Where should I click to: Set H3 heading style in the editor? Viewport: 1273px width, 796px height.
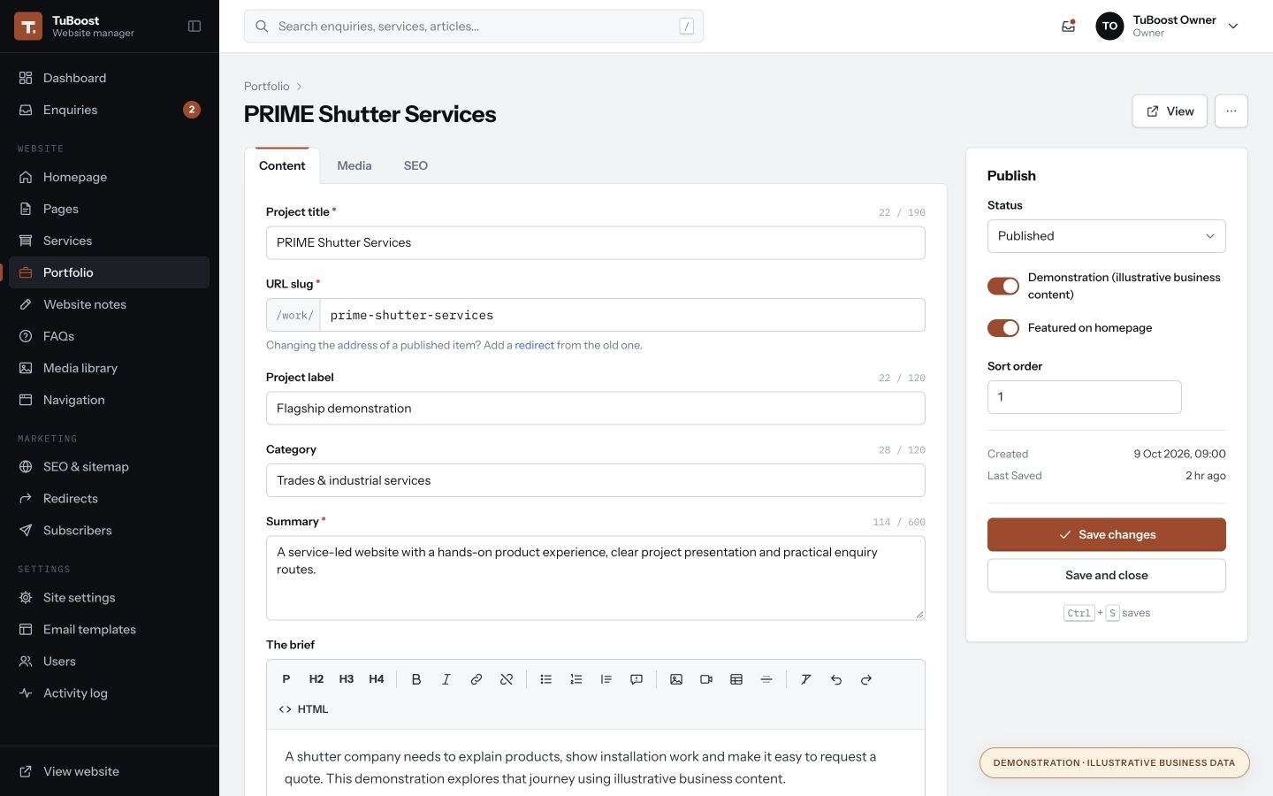[347, 679]
